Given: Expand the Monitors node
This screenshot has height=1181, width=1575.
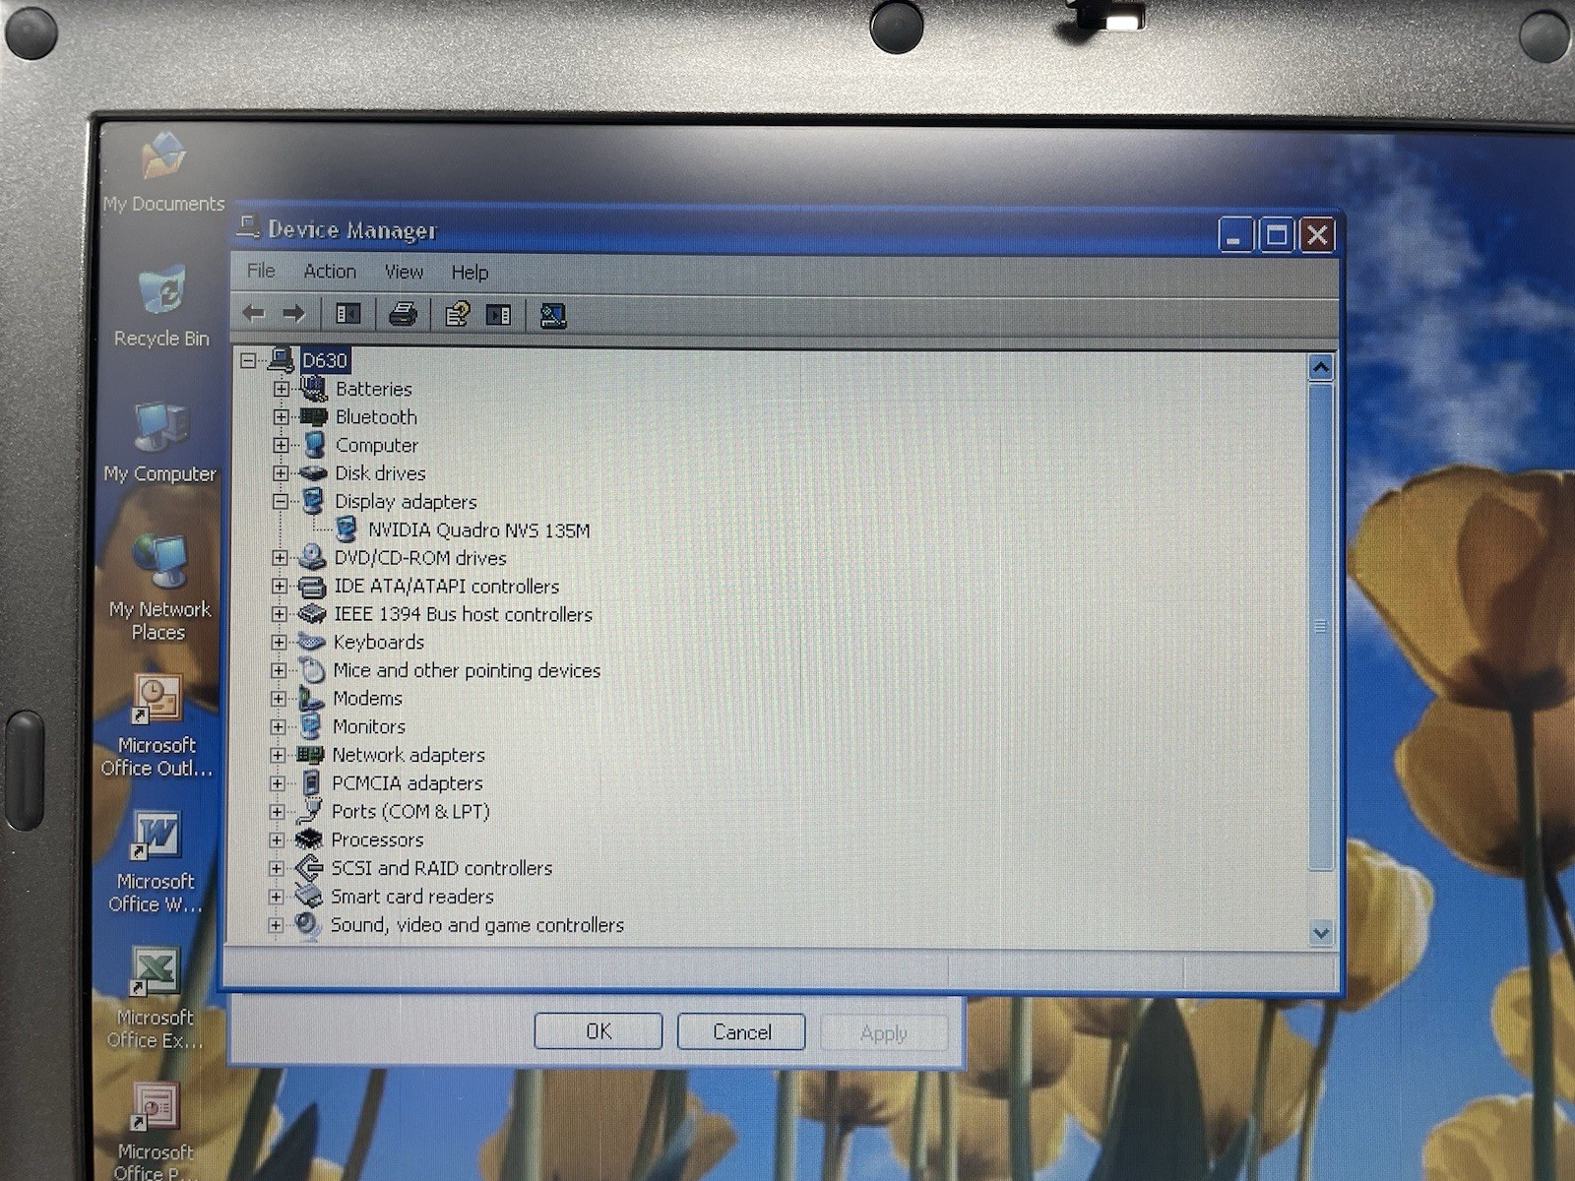Looking at the screenshot, I should pyautogui.click(x=279, y=727).
